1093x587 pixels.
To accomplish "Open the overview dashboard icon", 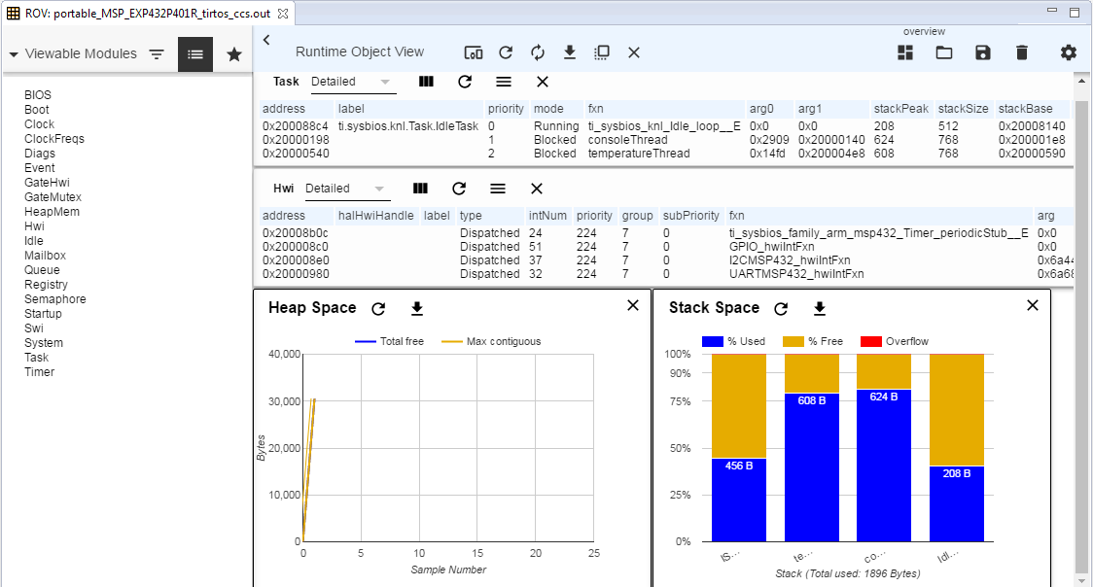I will [905, 52].
